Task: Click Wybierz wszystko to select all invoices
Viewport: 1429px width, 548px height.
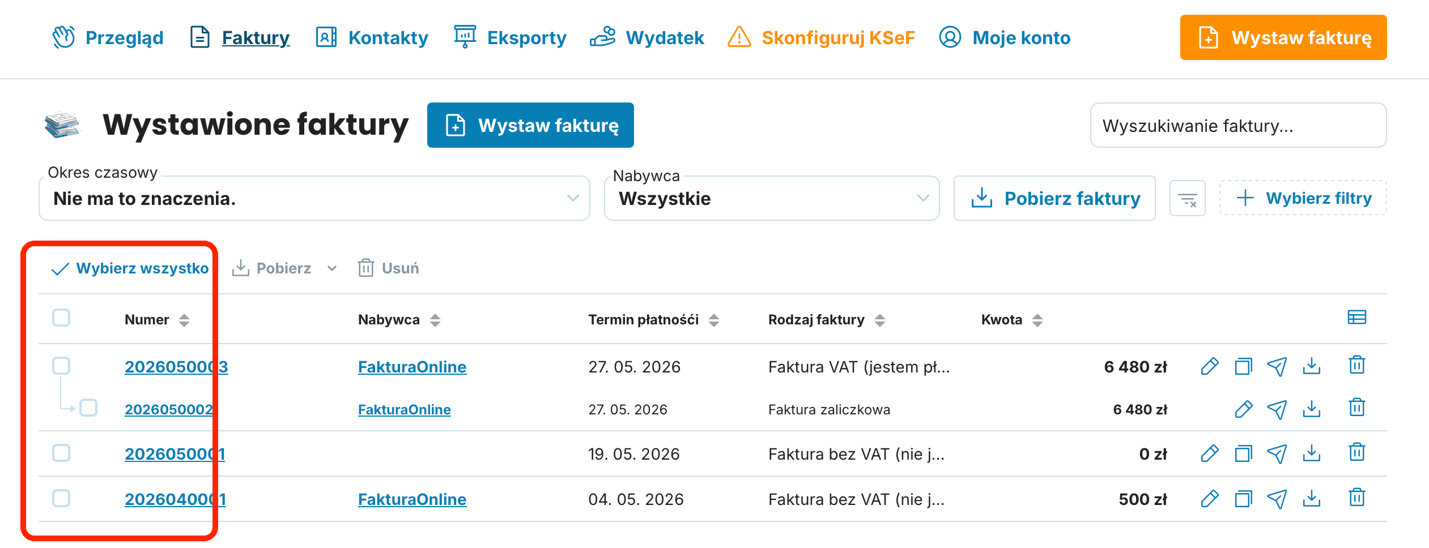Action: point(130,268)
